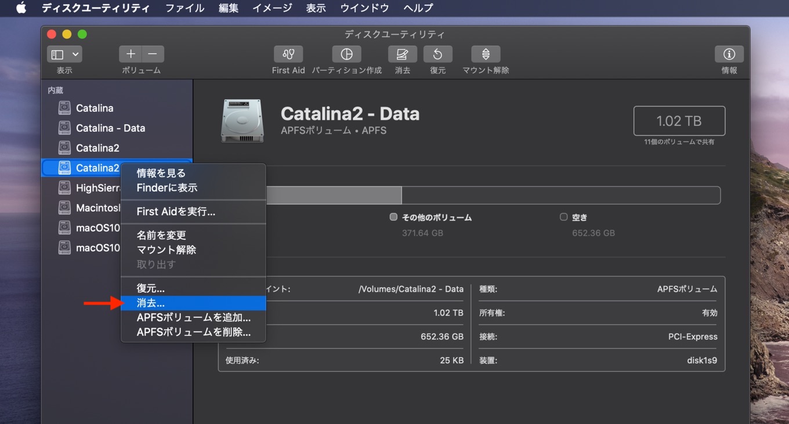Screen dimensions: 789x424
Task: Click the /Volumes/Catalina2 - Data mount path
Action: (x=411, y=289)
